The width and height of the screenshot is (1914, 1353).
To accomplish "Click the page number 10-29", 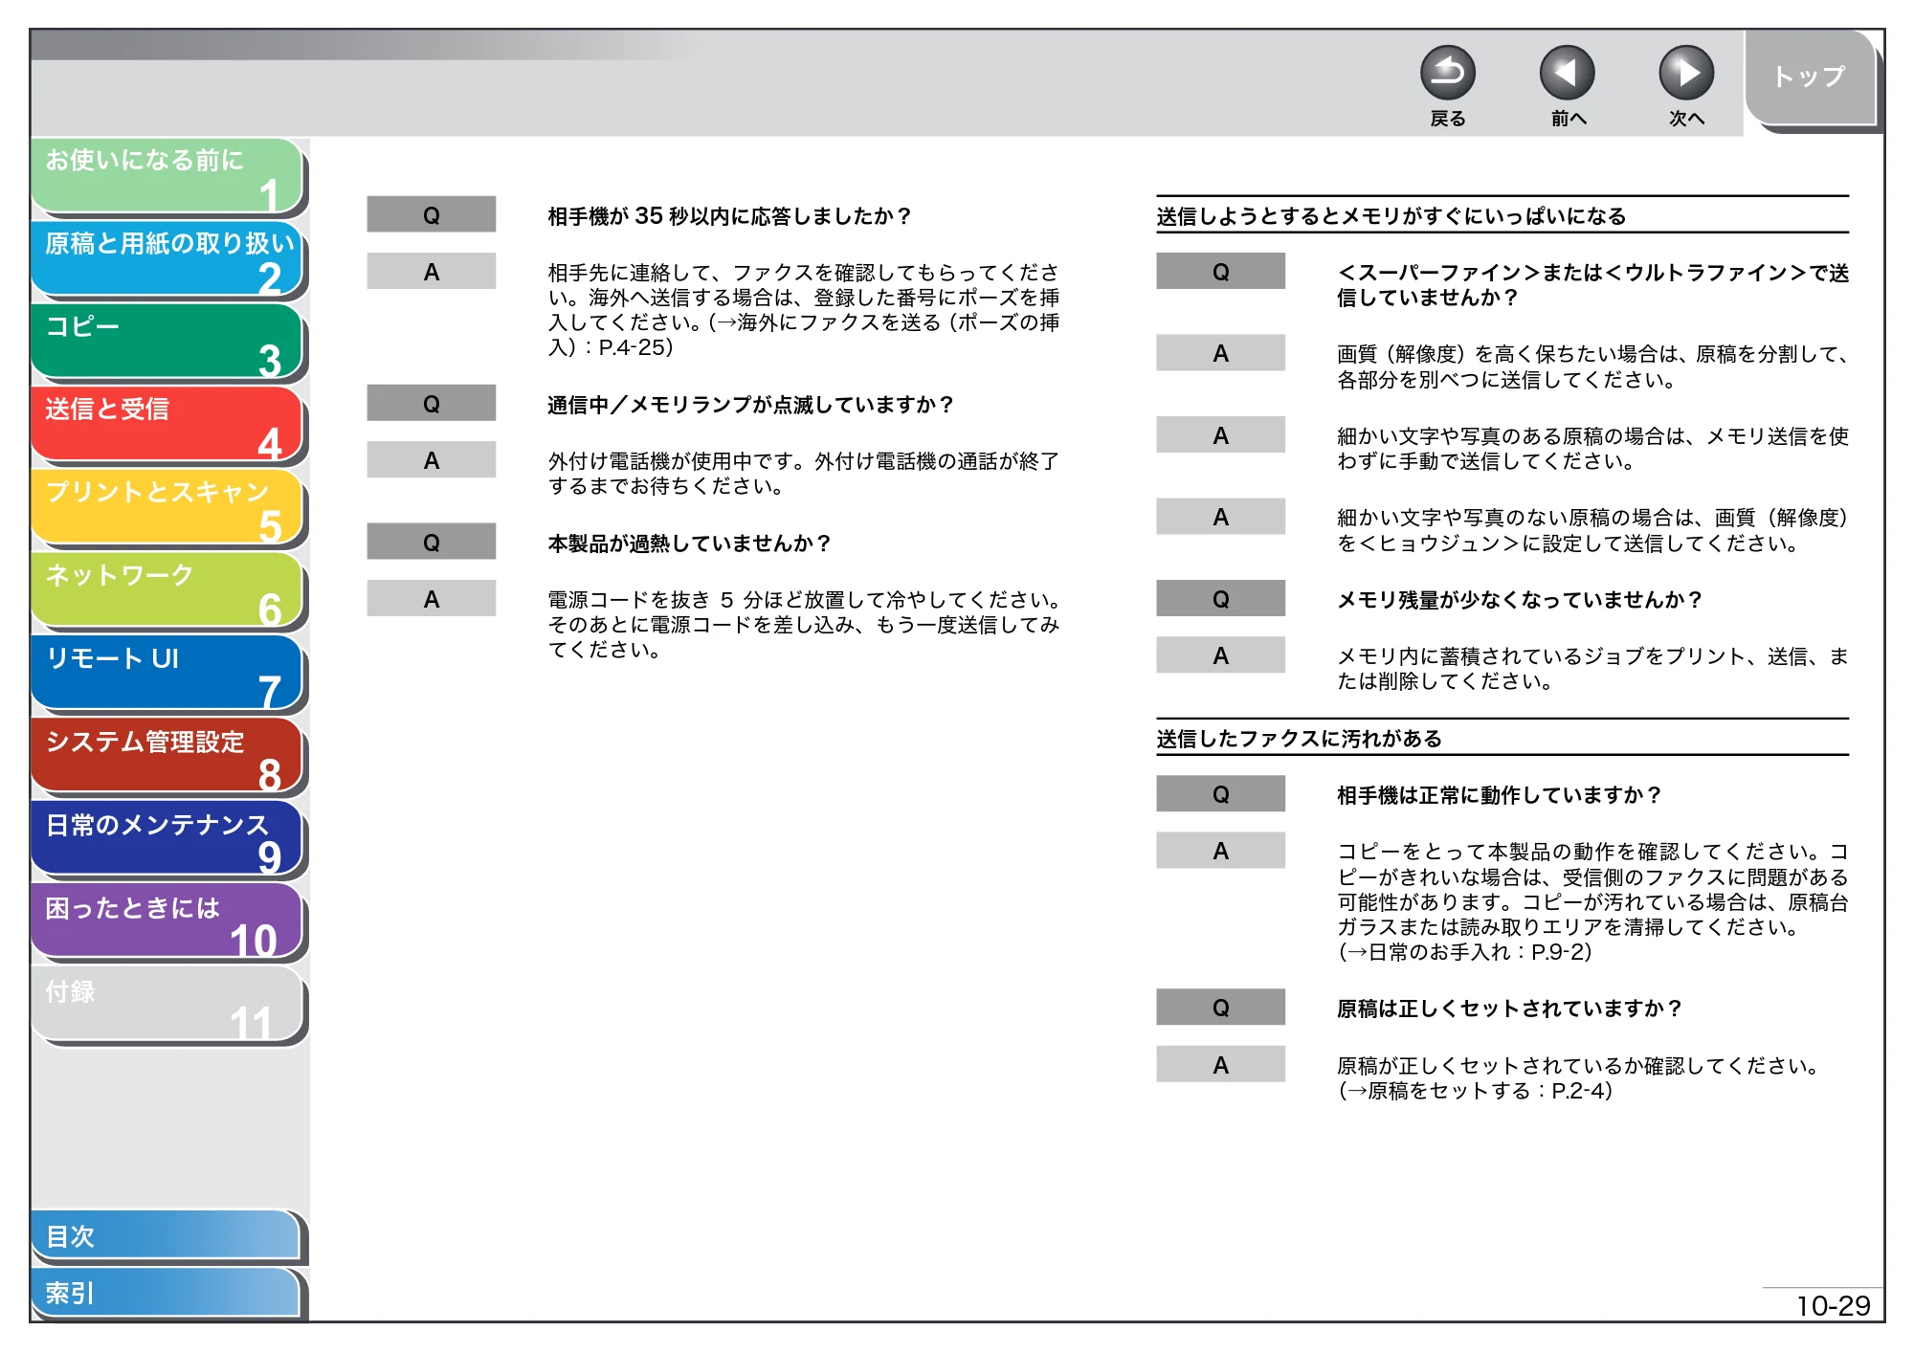I will pos(1833,1306).
